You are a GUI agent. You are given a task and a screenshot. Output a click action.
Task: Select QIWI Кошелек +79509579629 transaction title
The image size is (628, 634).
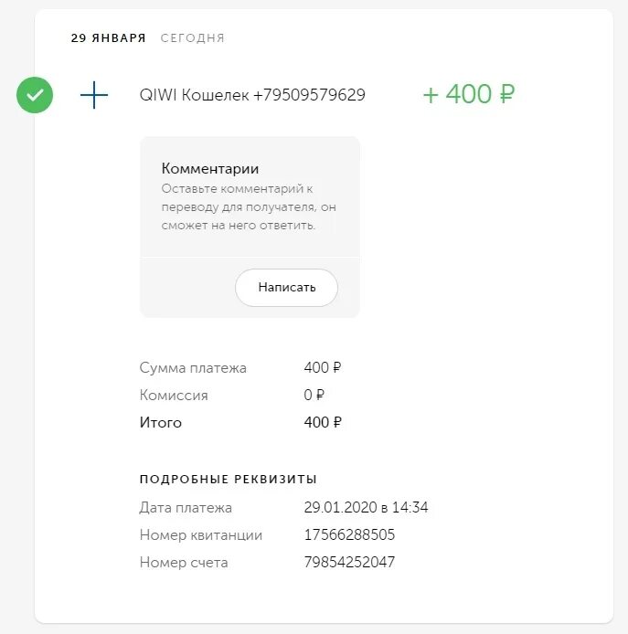coord(252,95)
